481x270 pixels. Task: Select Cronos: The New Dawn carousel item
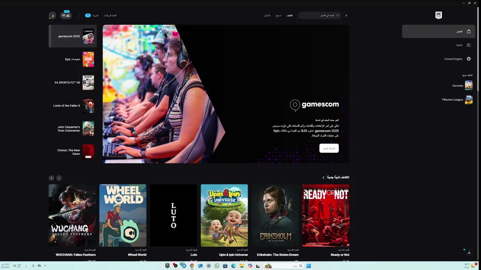[x=73, y=152]
